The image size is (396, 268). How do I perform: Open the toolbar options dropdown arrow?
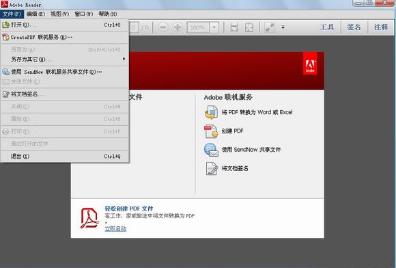coord(283,27)
